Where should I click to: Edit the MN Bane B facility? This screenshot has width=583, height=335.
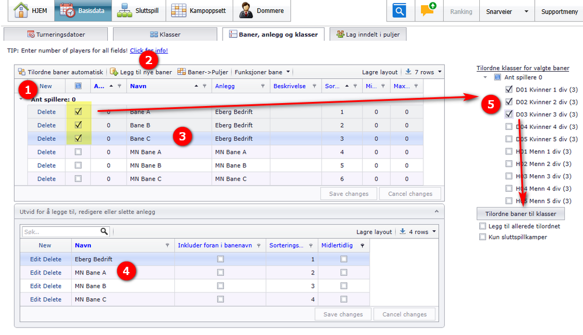point(36,286)
